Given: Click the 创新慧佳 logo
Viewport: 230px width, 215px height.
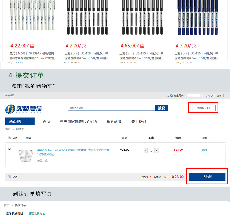Looking at the screenshot, I should click(x=24, y=109).
